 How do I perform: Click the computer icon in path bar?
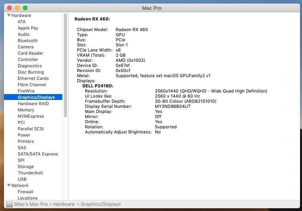9,204
